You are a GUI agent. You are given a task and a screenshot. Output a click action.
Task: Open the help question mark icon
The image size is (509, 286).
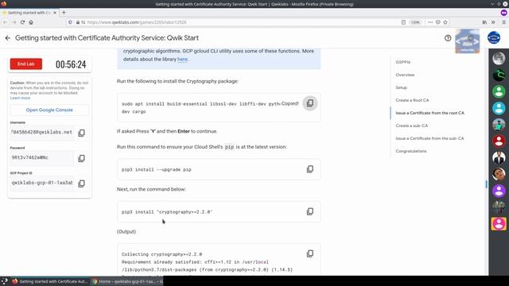coord(448,38)
